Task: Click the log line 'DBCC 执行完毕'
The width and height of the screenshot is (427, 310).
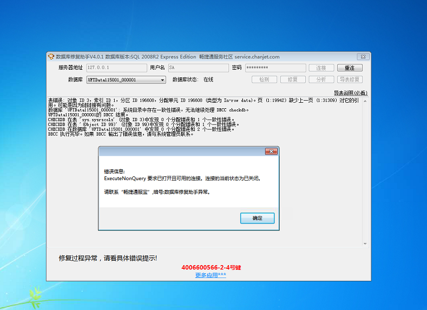Action: tap(121, 134)
